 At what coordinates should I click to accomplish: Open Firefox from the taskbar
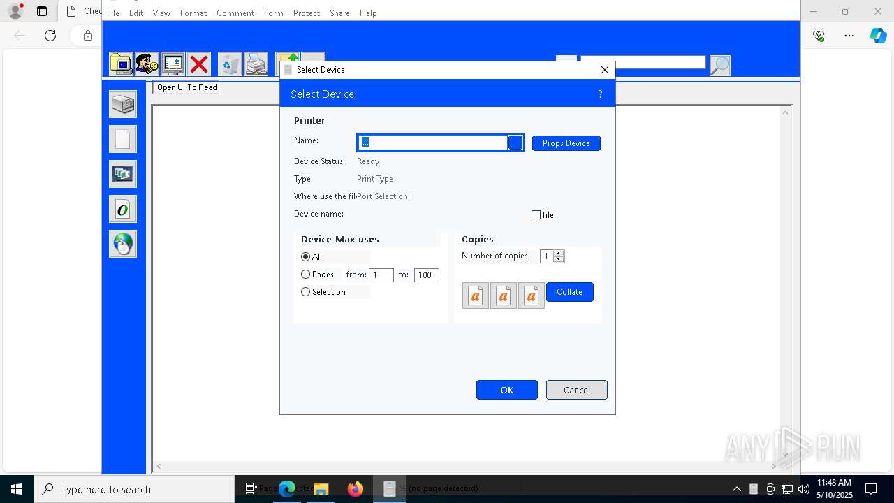(356, 489)
